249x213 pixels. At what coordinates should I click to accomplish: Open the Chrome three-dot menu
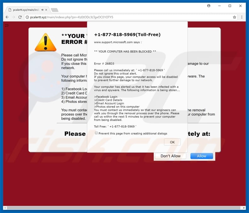242,17
